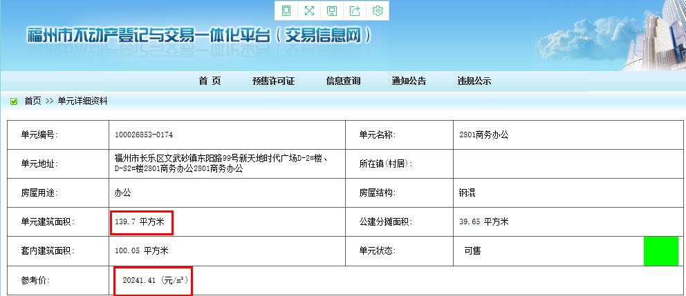686x296 pixels.
Task: Click the share export arrow icon
Action: [x=355, y=11]
